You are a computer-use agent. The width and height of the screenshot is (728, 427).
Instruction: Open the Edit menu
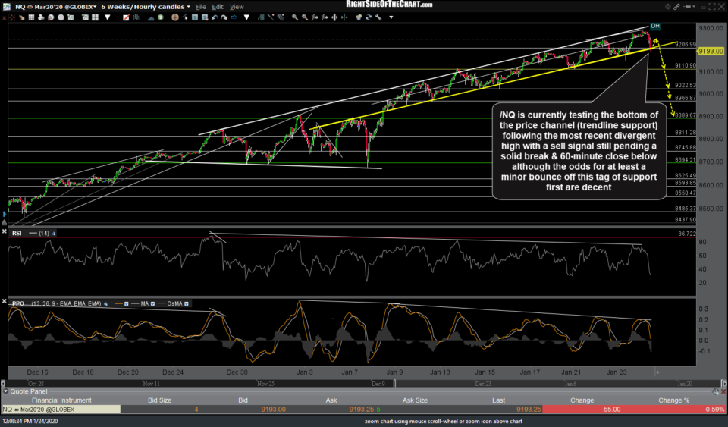[x=218, y=7]
